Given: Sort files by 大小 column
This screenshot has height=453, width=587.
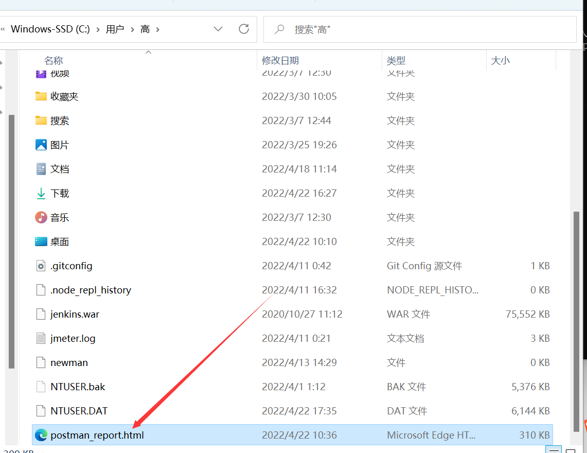Looking at the screenshot, I should [x=500, y=60].
